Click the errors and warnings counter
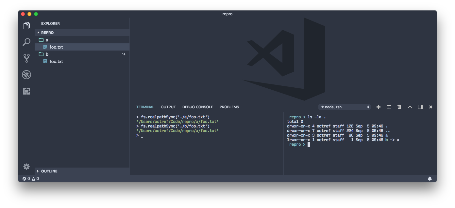This screenshot has width=455, height=208. coord(31,178)
